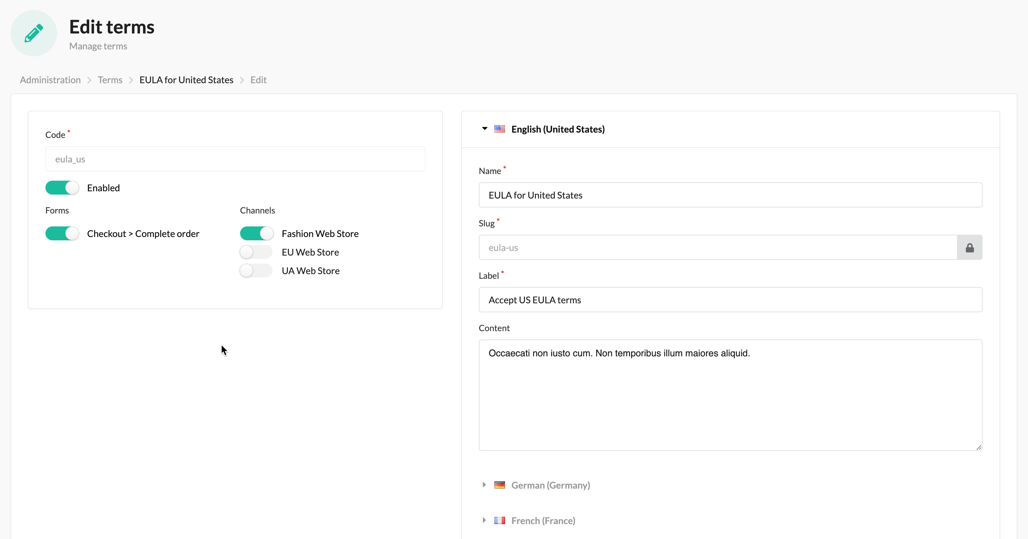Click the green pencil edit icon
Image resolution: width=1028 pixels, height=539 pixels.
click(33, 33)
